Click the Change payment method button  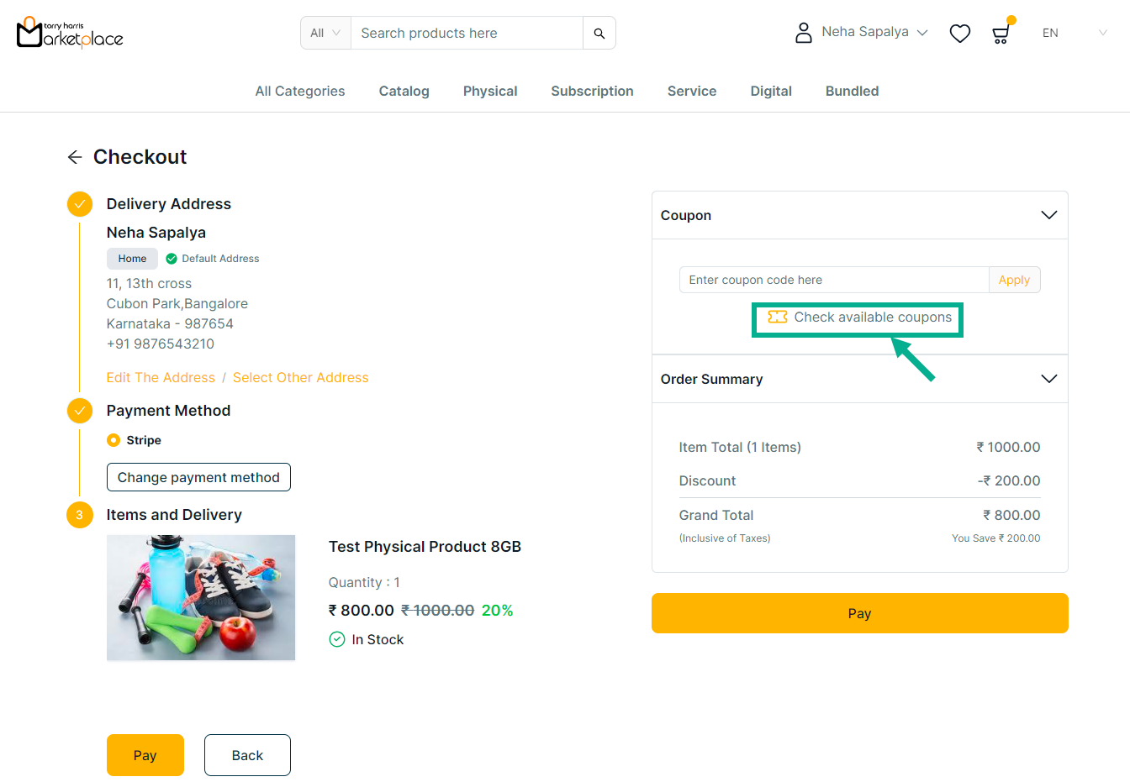point(198,477)
